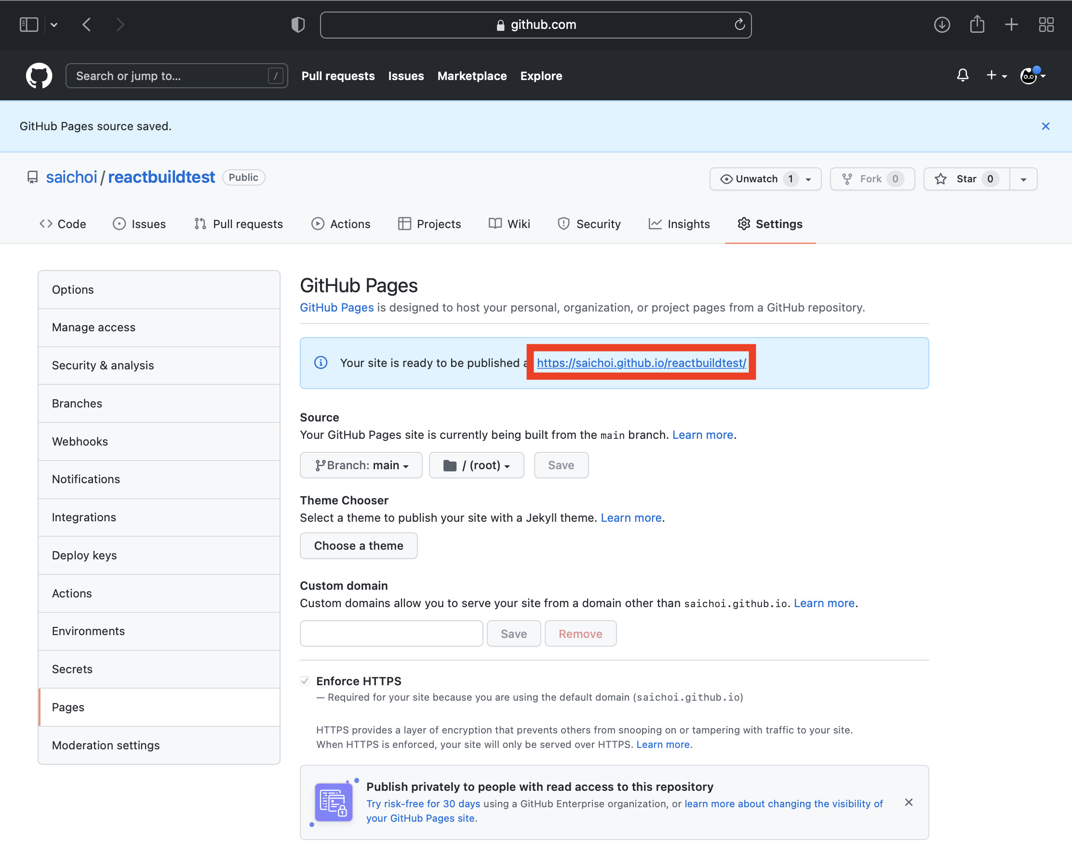The image size is (1072, 868).
Task: Open the saichoi owner link
Action: (x=71, y=177)
